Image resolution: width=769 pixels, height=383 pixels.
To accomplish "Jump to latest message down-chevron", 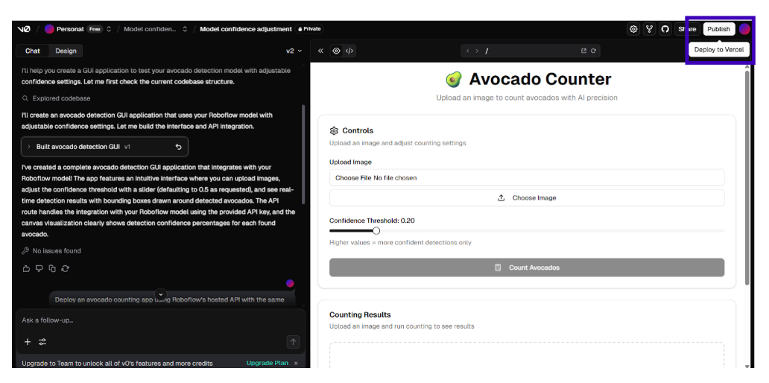I will [161, 294].
